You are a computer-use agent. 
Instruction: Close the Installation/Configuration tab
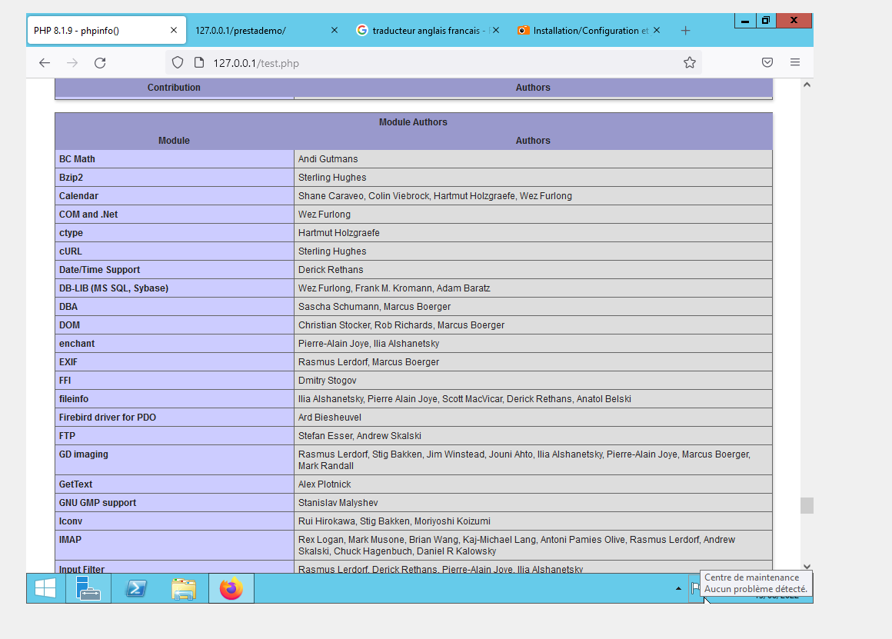point(657,30)
